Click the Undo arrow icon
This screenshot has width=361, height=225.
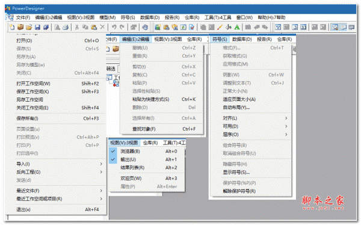[114, 27]
